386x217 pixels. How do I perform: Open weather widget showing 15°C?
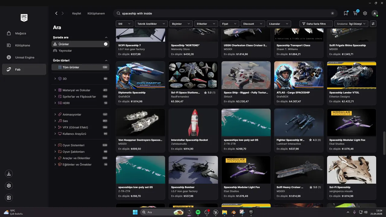point(13,212)
